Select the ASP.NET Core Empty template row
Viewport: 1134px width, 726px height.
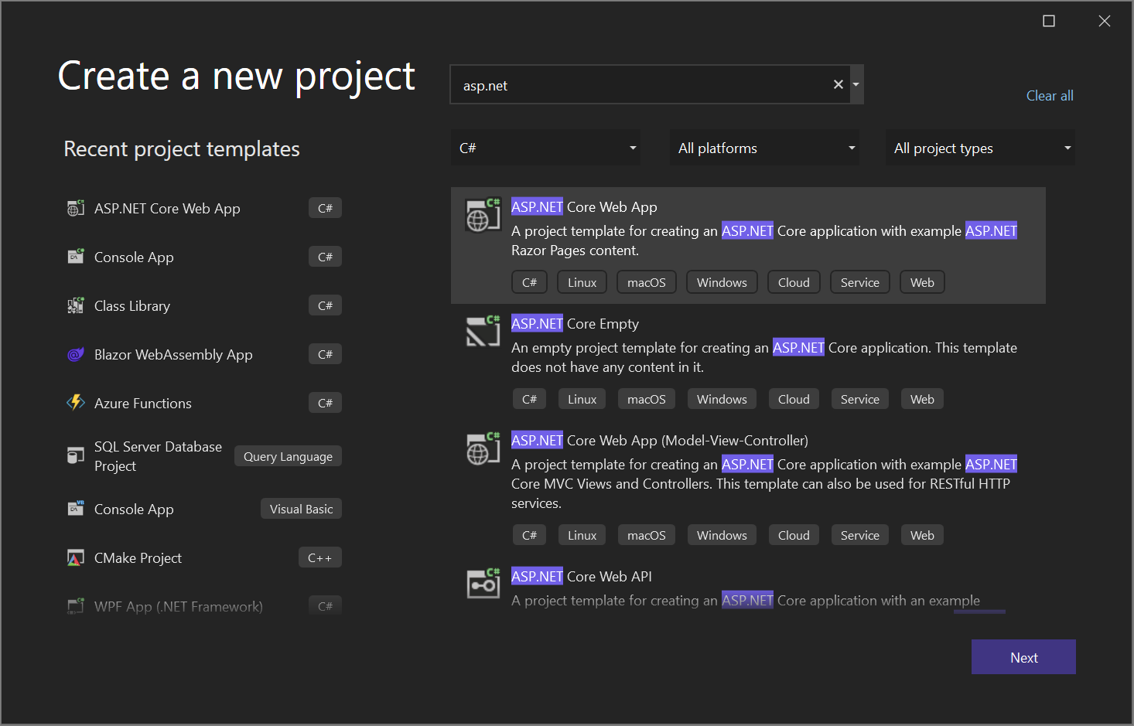click(x=748, y=344)
